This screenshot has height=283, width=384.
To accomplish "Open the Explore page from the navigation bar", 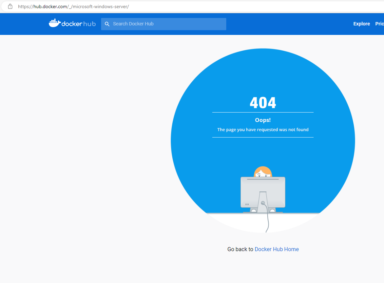I will coord(361,24).
